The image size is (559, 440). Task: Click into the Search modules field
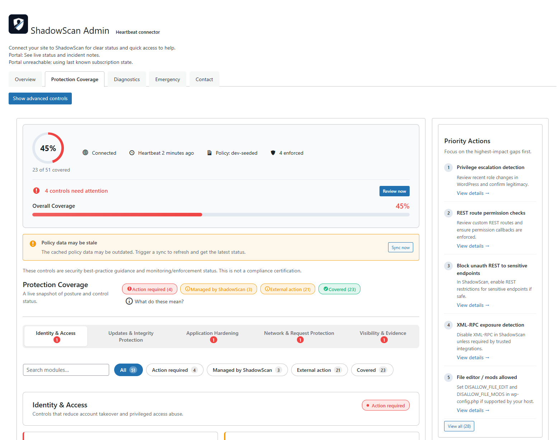66,370
